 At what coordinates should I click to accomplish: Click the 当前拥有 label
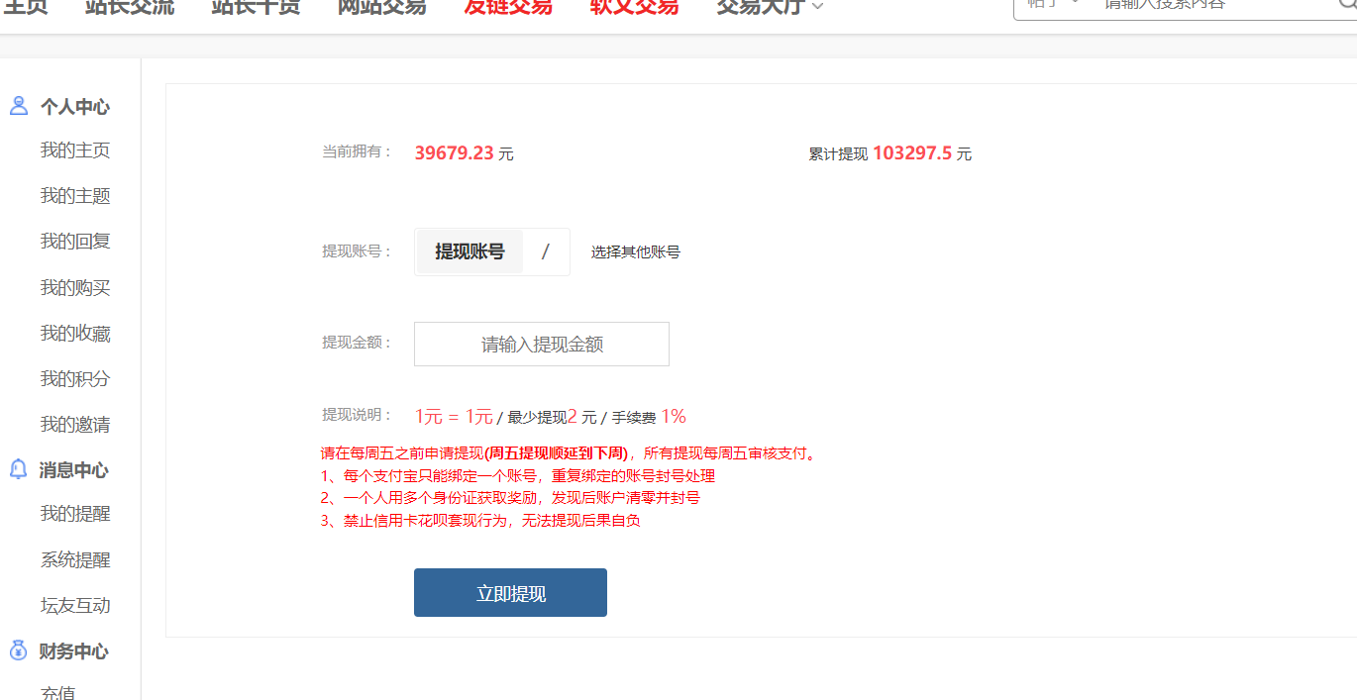click(x=357, y=151)
